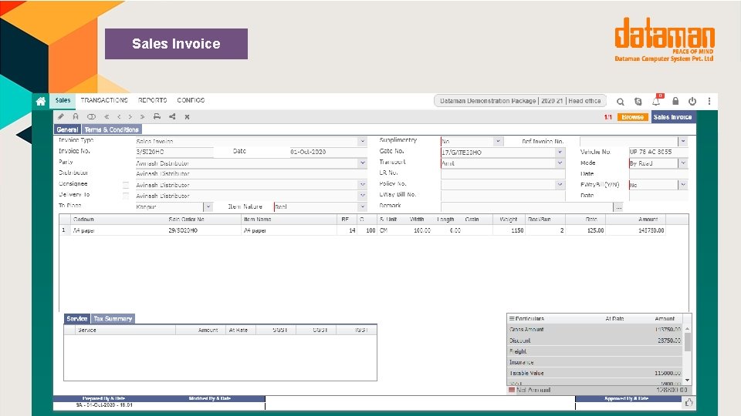741x416 pixels.
Task: Open the three-dot more options menu
Action: point(709,101)
